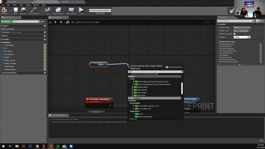Viewport: 265px width, 149px height.
Task: Open the Edit menu
Action: click(8, 5)
